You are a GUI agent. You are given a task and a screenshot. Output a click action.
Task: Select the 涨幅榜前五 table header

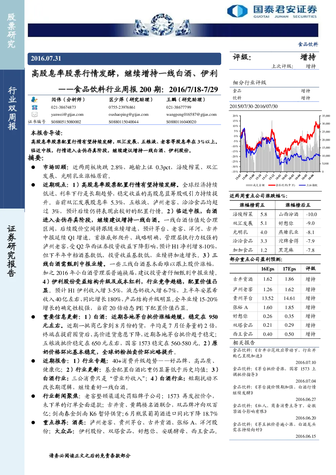point(252,205)
